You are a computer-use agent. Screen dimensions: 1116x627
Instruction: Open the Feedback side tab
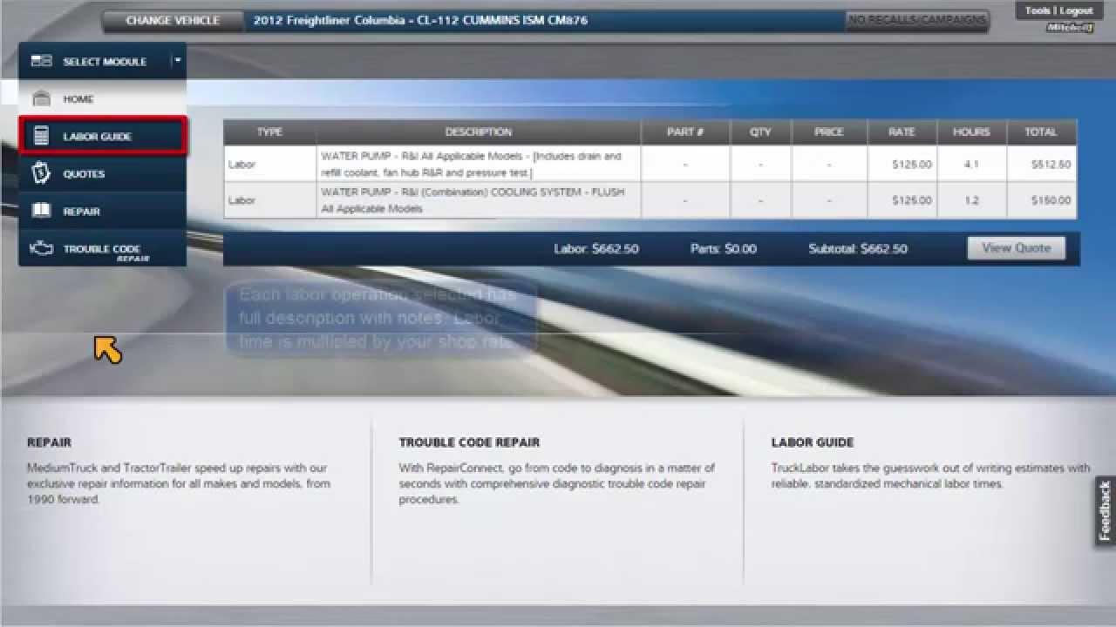pyautogui.click(x=1105, y=511)
